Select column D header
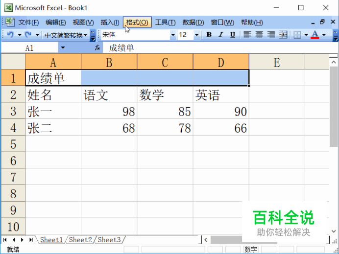339x254 pixels. pyautogui.click(x=221, y=62)
